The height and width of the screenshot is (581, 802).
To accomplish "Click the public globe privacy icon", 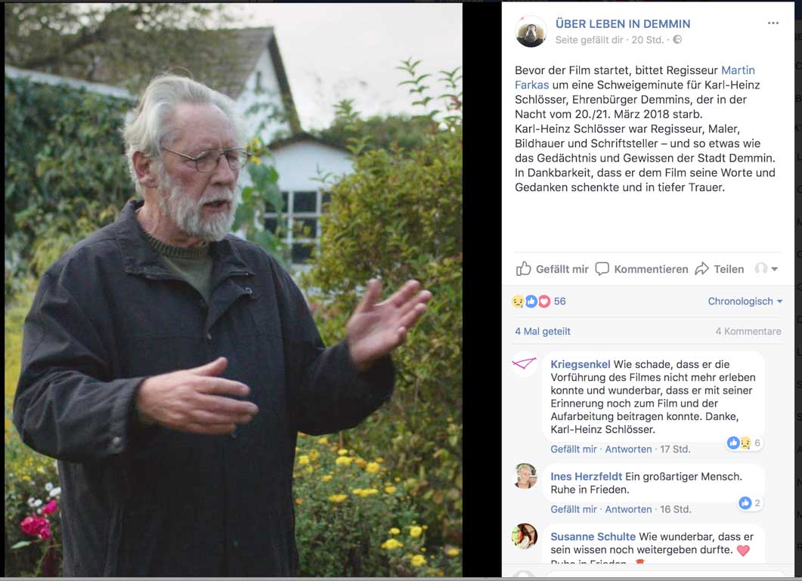I will tap(677, 39).
